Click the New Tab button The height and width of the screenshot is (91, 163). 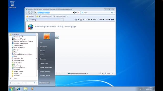[x=62, y=20]
